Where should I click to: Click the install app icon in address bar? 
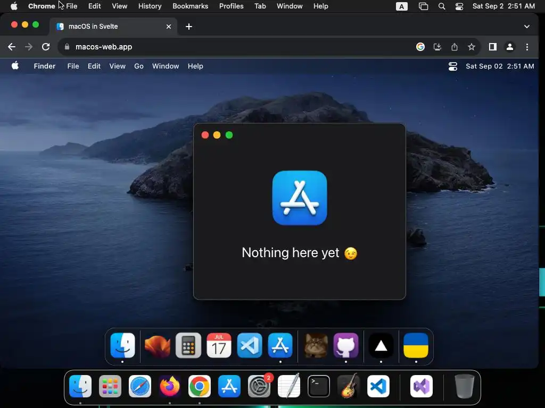point(437,47)
